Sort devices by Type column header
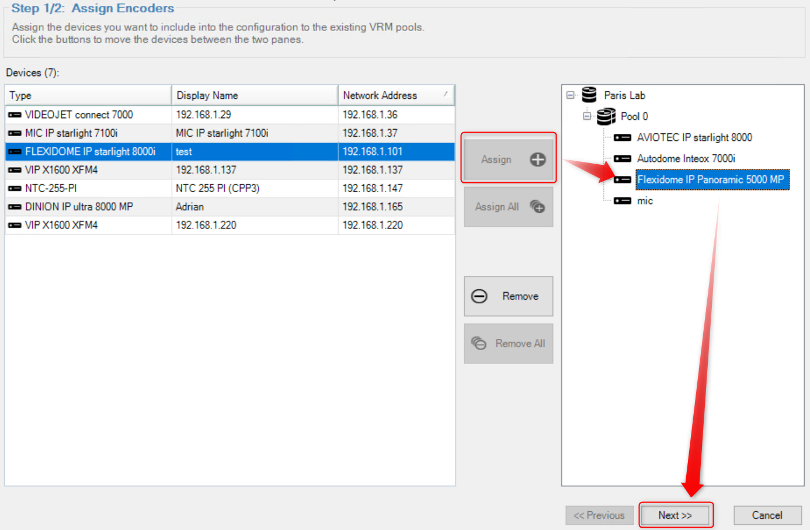This screenshot has height=530, width=810. pyautogui.click(x=88, y=95)
